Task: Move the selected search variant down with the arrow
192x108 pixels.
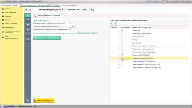Action: pyautogui.click(x=111, y=24)
